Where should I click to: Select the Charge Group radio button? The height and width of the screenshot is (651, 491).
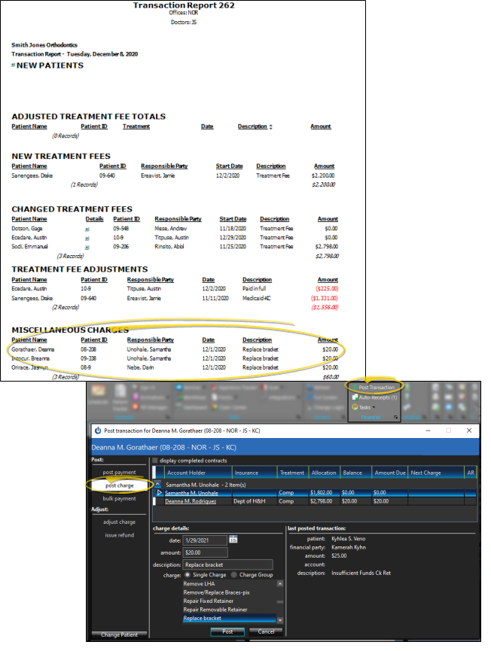click(233, 574)
